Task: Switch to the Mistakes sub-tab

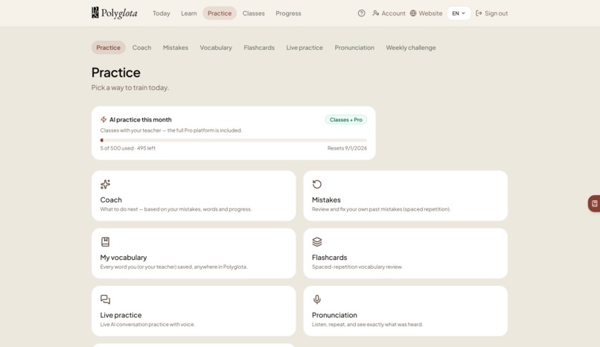Action: [x=175, y=48]
